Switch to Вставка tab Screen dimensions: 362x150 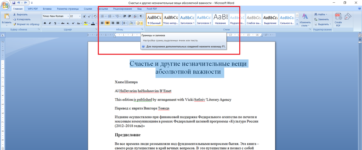(x=47, y=9)
